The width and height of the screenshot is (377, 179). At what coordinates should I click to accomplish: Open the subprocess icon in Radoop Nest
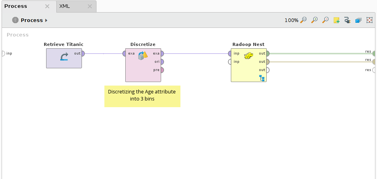[x=262, y=79]
